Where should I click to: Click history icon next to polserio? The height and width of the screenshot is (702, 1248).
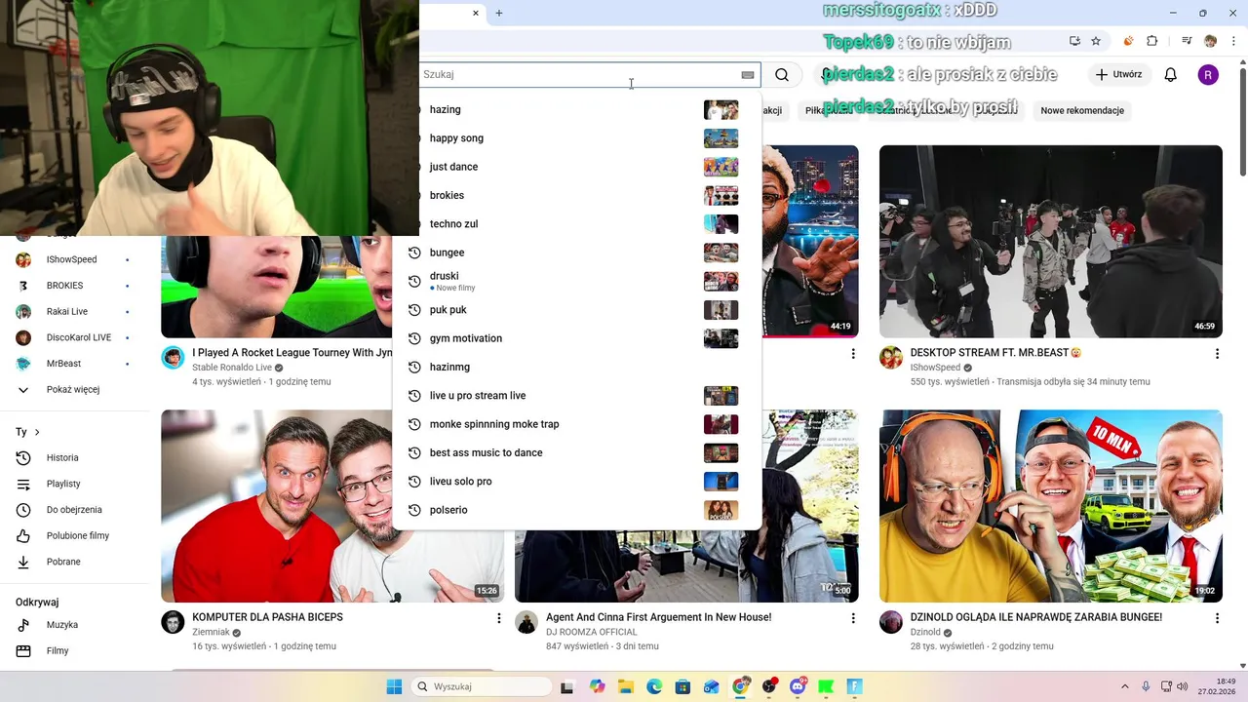(x=414, y=510)
